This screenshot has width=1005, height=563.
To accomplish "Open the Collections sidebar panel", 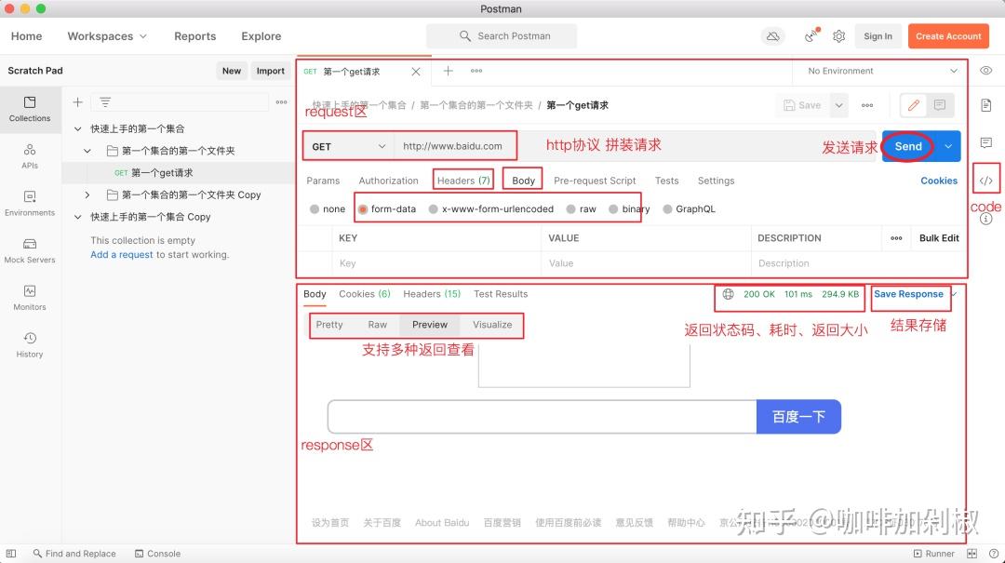I will coord(30,110).
